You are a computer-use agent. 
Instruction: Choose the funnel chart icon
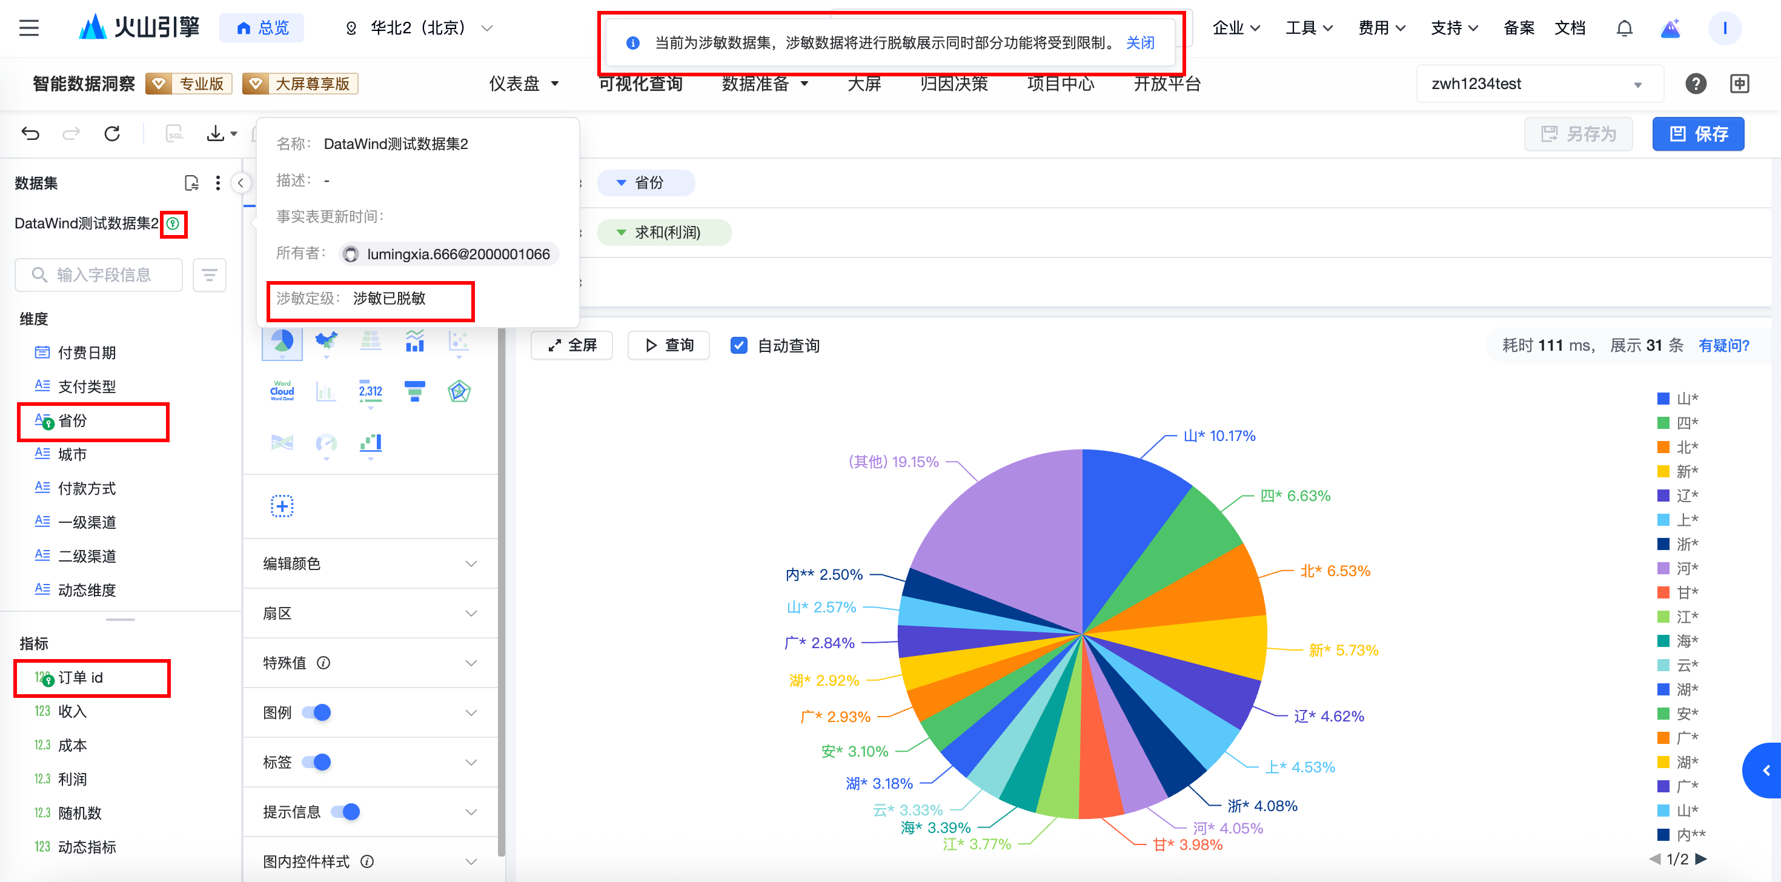[414, 391]
